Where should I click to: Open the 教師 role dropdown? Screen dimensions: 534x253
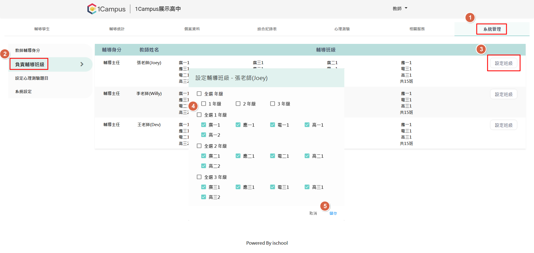400,9
